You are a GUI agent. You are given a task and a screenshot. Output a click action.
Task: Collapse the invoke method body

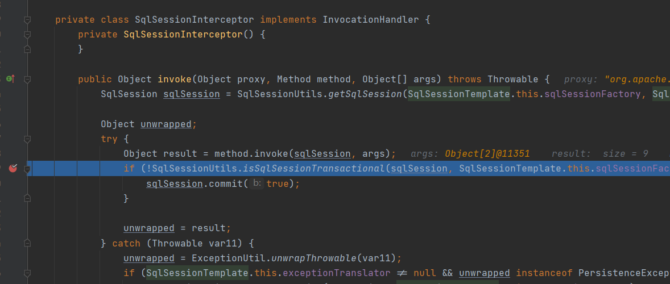click(x=27, y=80)
